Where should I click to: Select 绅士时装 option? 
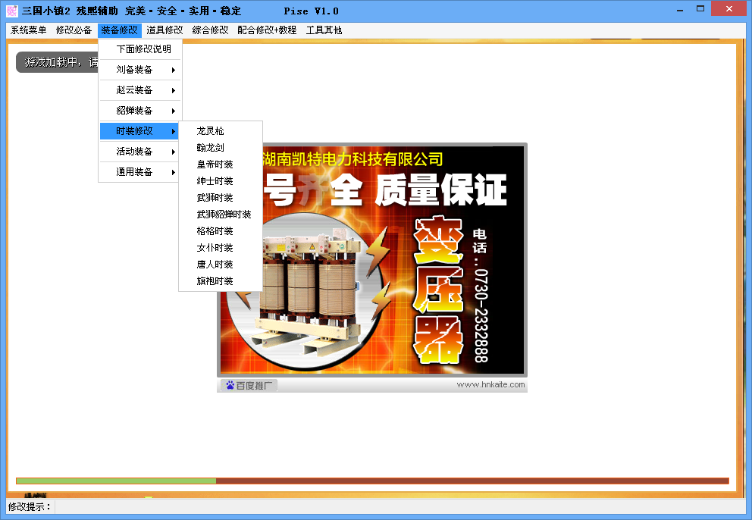click(221, 181)
